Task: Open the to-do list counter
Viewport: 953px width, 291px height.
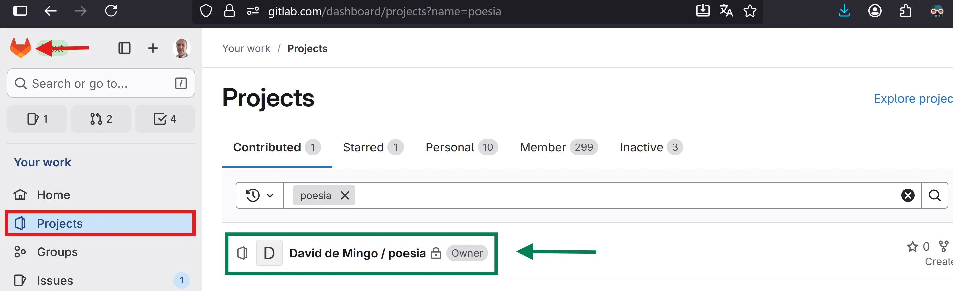Action: click(165, 119)
